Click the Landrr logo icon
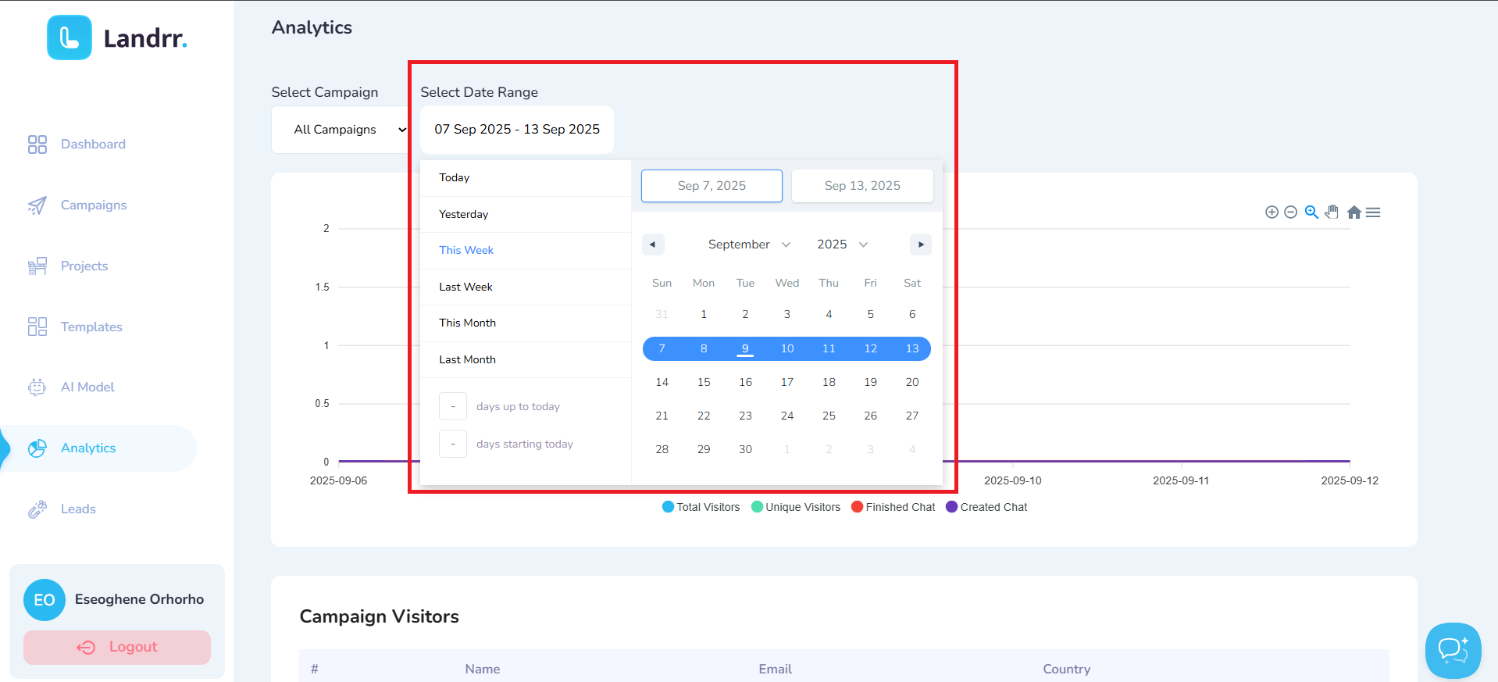The width and height of the screenshot is (1498, 682). pyautogui.click(x=70, y=37)
